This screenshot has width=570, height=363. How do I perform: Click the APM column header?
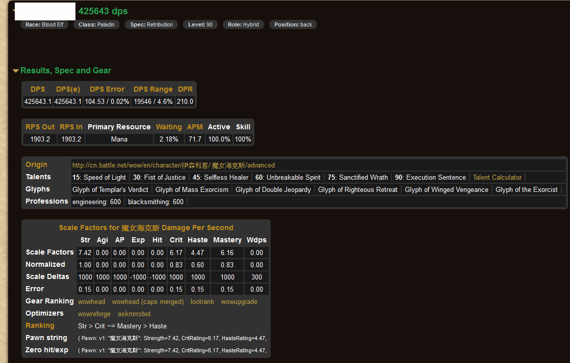click(x=195, y=127)
